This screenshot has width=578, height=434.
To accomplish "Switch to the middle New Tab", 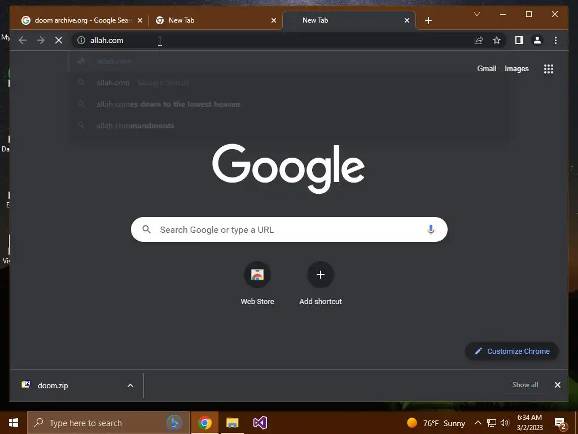I will point(215,20).
